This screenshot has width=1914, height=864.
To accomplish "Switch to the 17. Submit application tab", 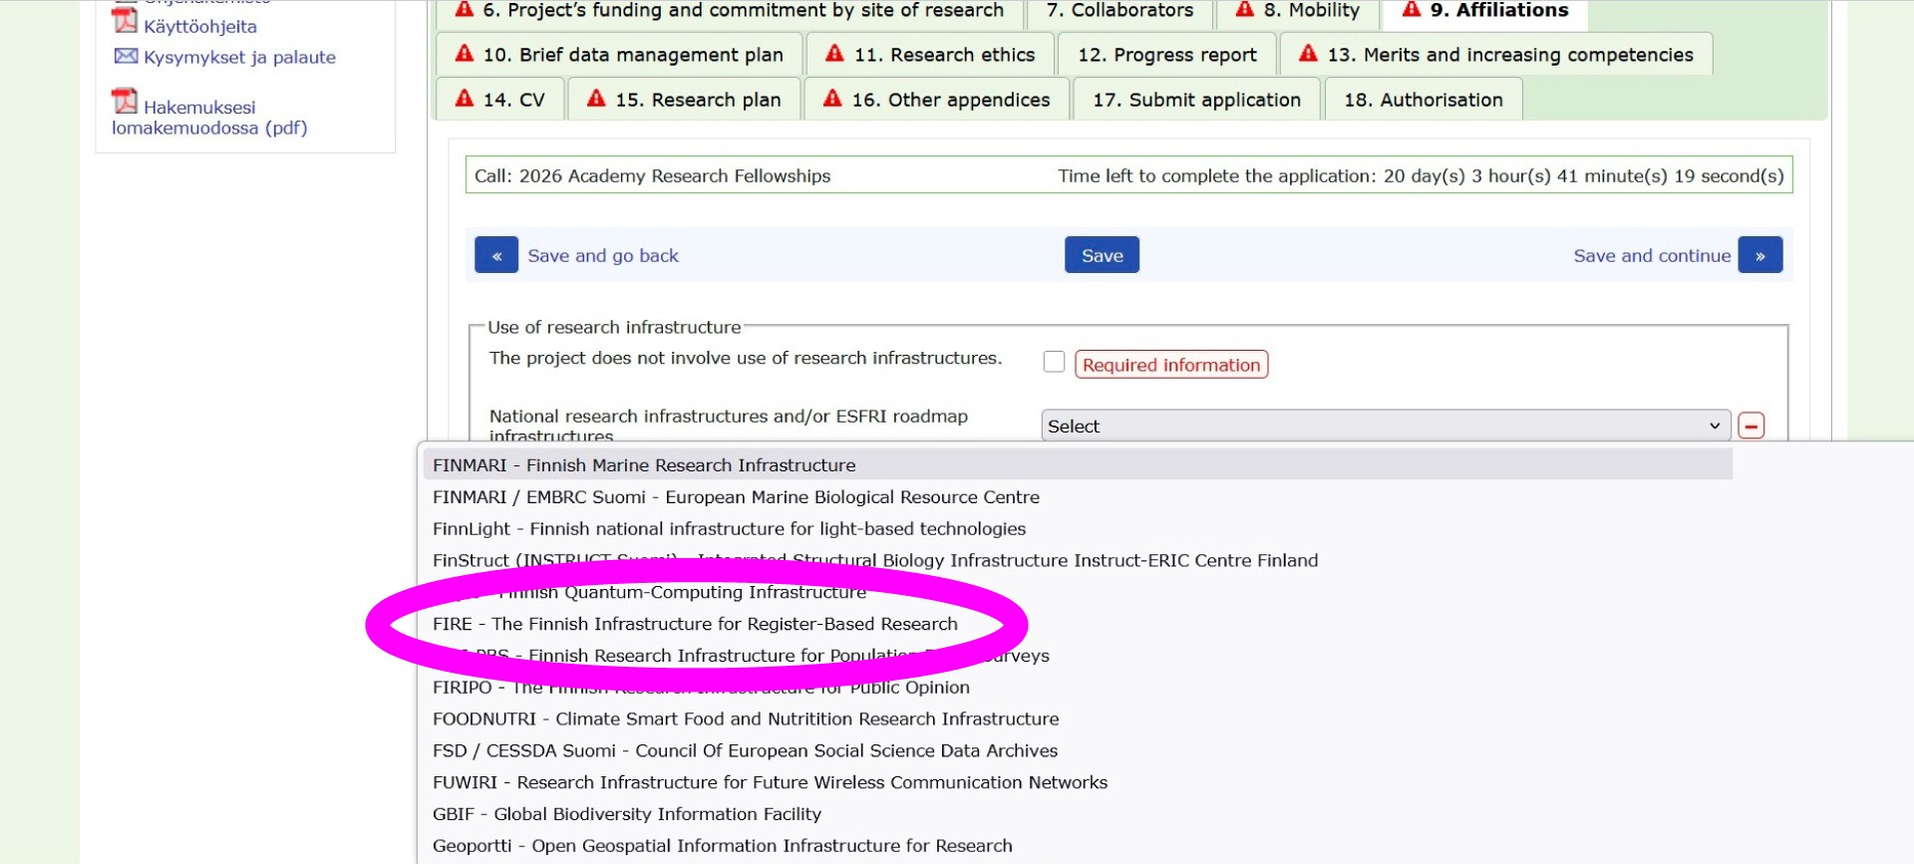I will [1196, 100].
